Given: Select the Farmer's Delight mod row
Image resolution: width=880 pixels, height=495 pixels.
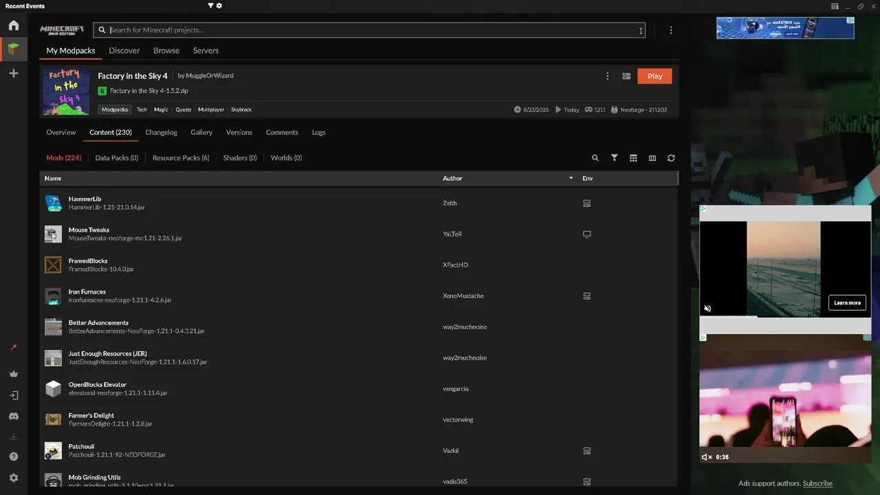Looking at the screenshot, I should point(358,419).
